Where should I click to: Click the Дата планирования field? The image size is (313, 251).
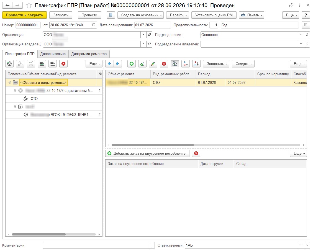pyautogui.click(x=153, y=25)
